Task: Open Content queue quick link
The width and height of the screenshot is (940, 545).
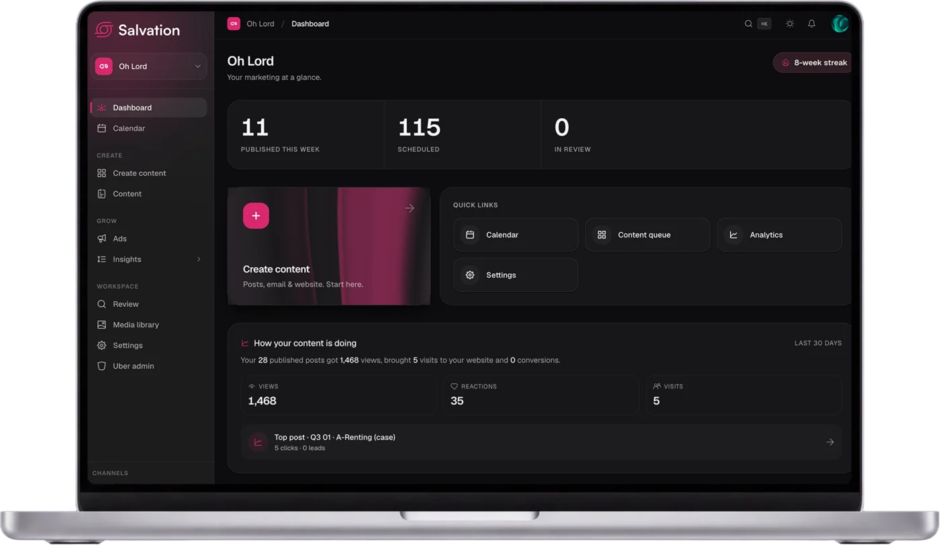Action: coord(647,235)
